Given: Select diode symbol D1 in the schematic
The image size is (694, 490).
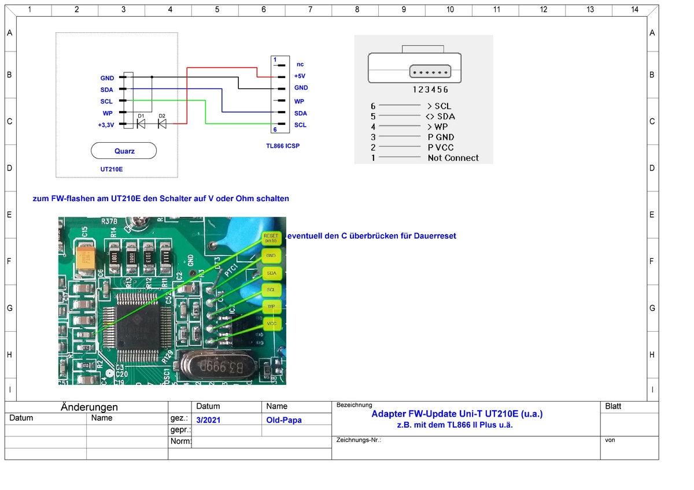Looking at the screenshot, I should coord(141,124).
